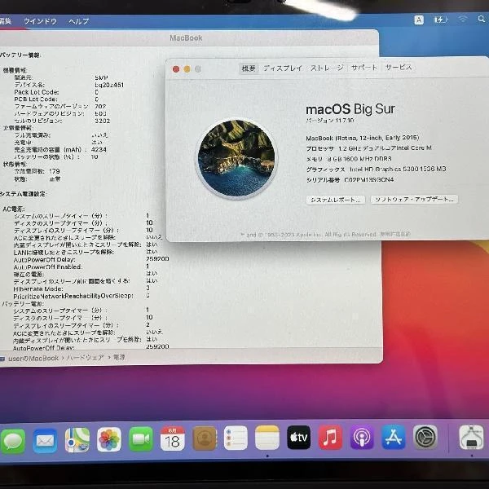Open the Mail app in the Dock

(45, 440)
